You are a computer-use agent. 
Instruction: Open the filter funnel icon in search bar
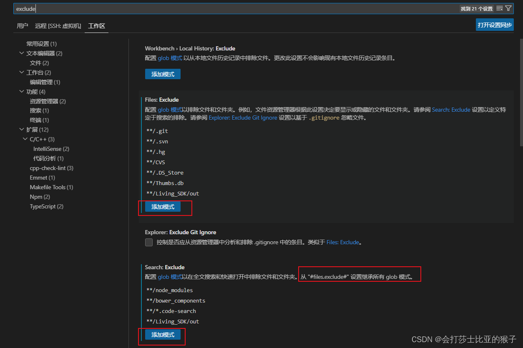point(509,8)
